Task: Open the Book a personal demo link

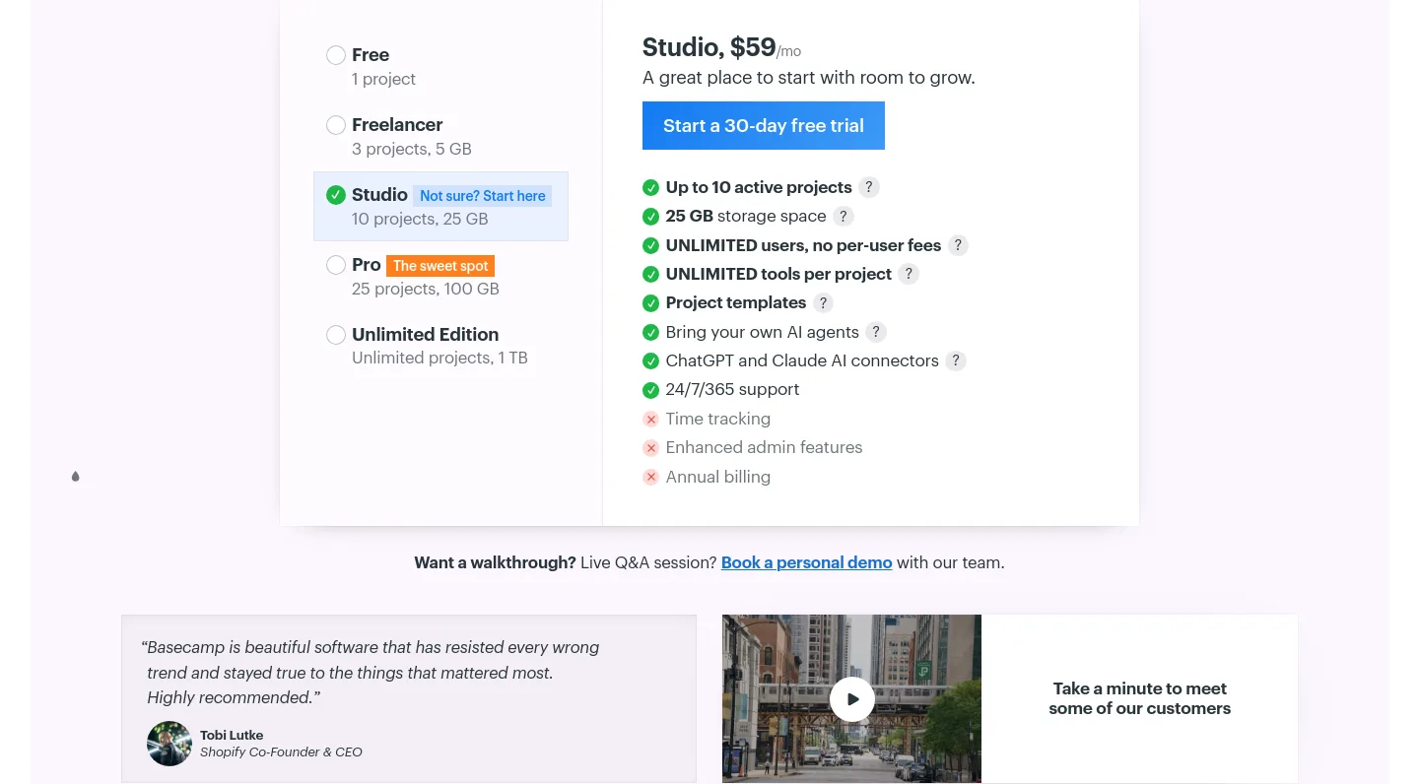Action: point(806,562)
